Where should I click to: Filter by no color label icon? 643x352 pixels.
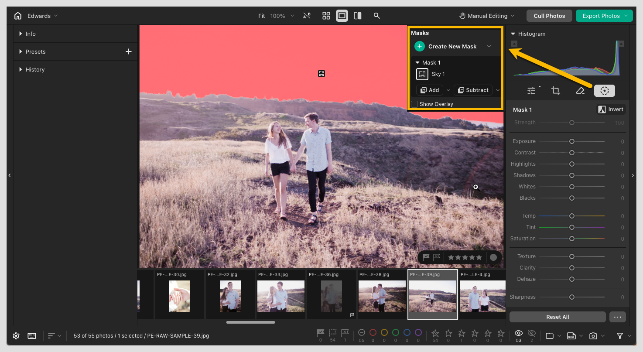tap(361, 333)
